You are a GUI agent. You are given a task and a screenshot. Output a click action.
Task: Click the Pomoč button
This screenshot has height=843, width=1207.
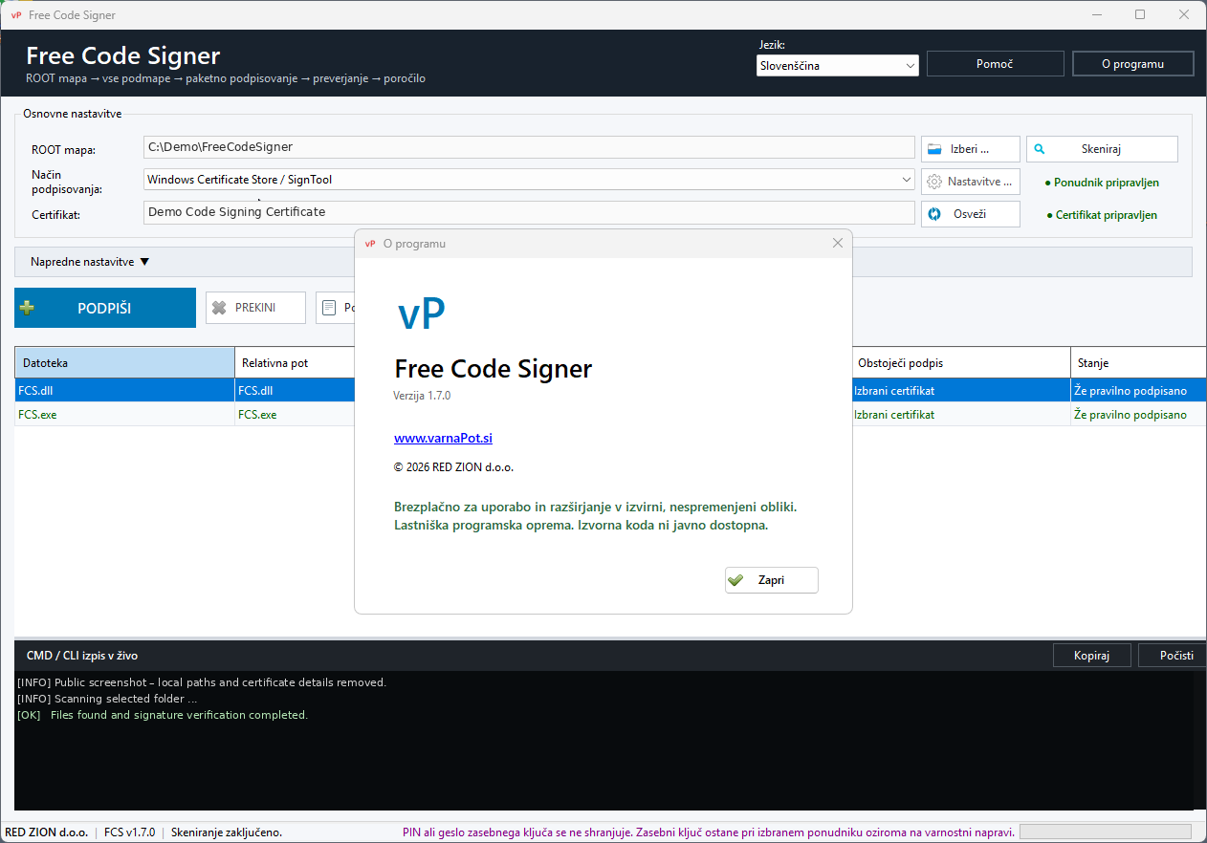[995, 64]
